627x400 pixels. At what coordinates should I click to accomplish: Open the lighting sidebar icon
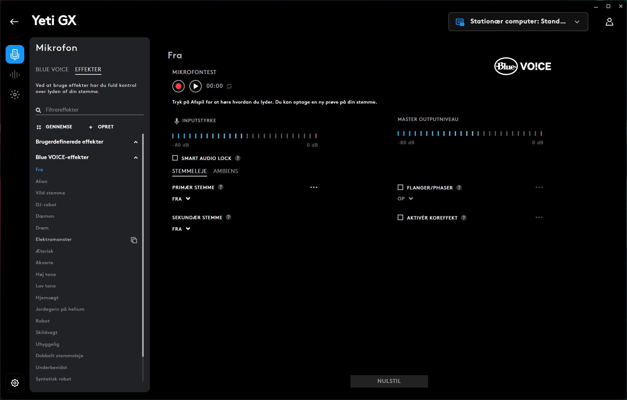coord(15,95)
